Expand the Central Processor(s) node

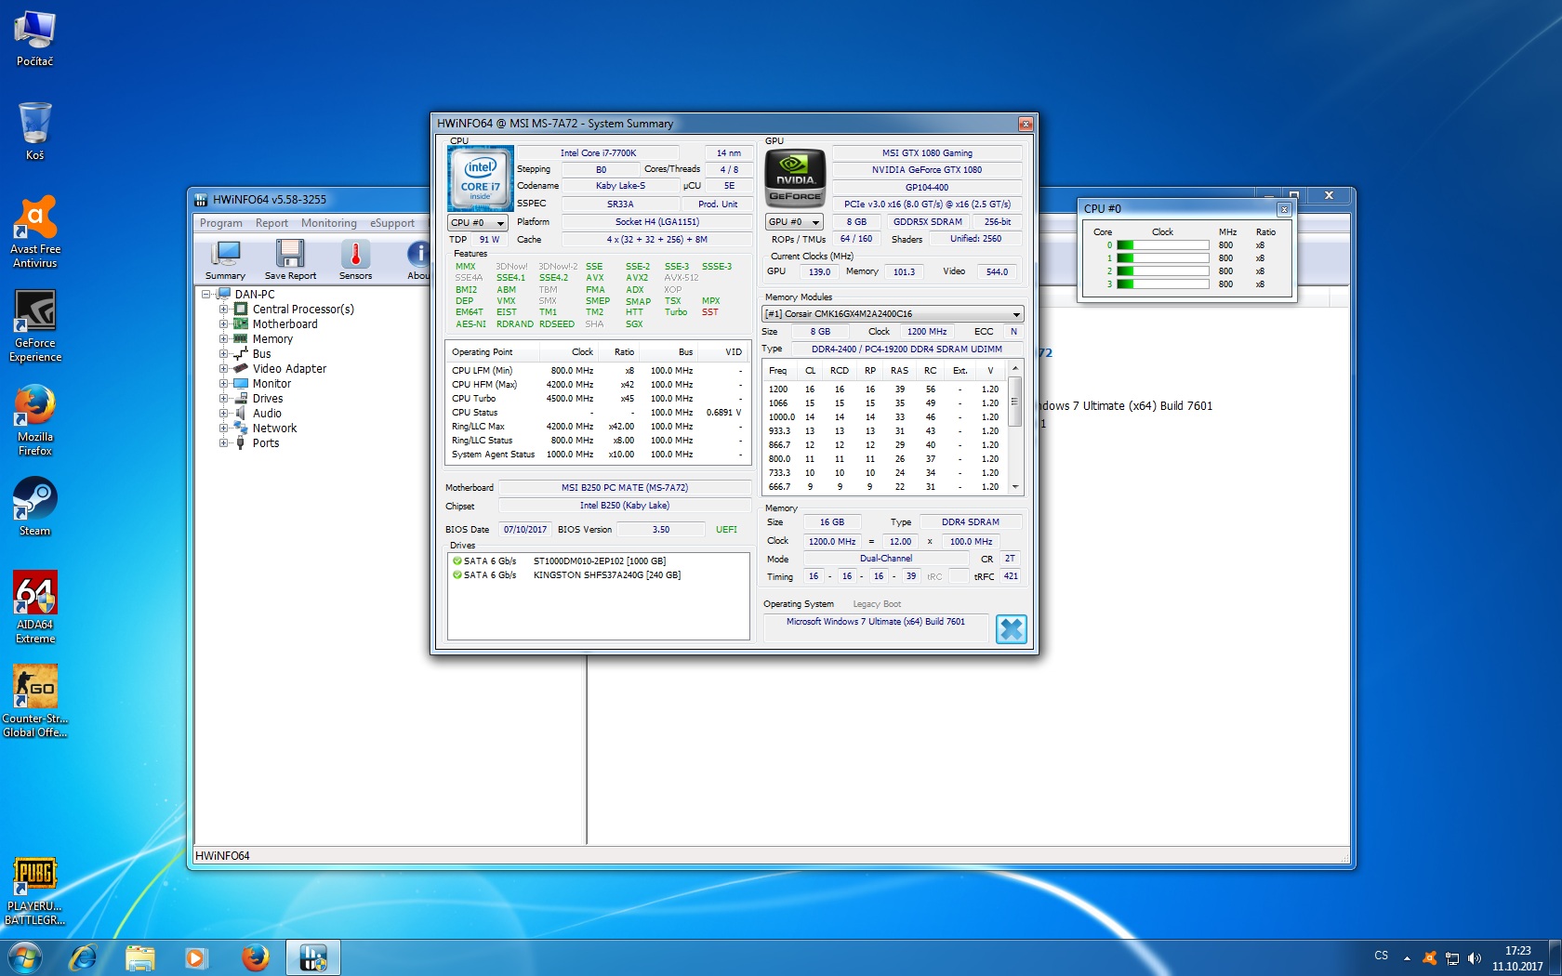click(x=223, y=310)
